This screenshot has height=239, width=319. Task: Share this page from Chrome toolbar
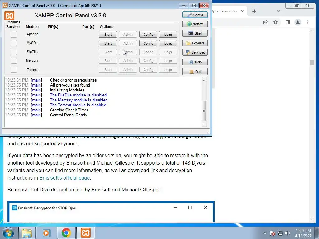click(265, 22)
